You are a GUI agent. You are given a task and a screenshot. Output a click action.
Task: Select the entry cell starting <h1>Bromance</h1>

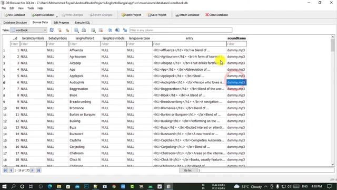pos(190,108)
